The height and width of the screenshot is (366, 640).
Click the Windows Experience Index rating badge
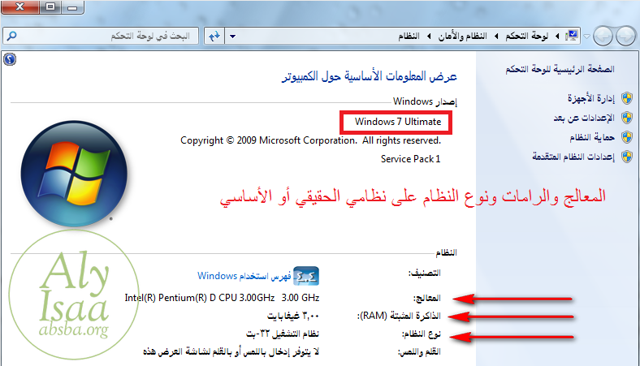tap(305, 275)
